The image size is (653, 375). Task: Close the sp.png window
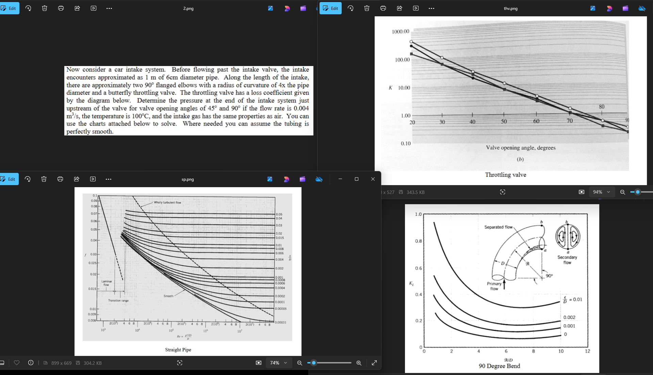click(373, 179)
